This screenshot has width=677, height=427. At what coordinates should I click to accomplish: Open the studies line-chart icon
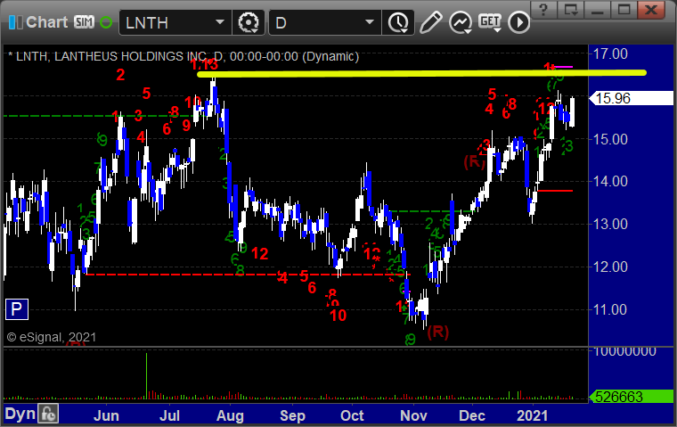[461, 22]
